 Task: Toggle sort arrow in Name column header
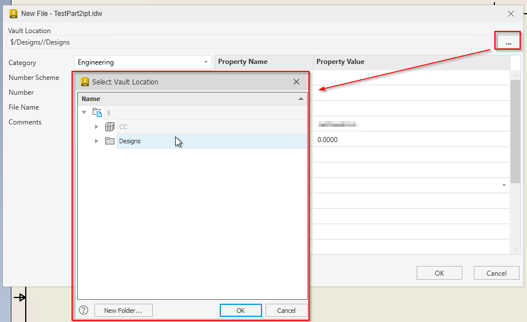click(301, 99)
